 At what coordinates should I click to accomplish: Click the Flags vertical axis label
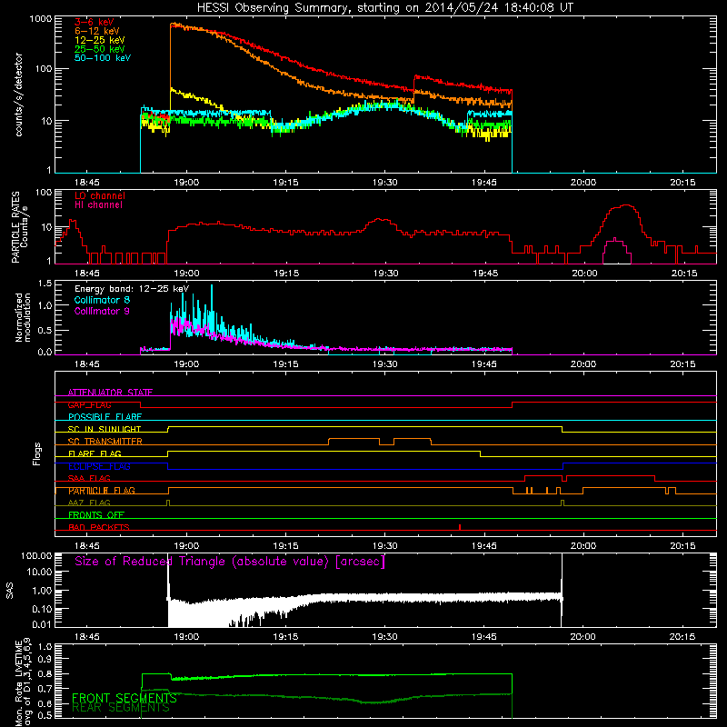37,453
